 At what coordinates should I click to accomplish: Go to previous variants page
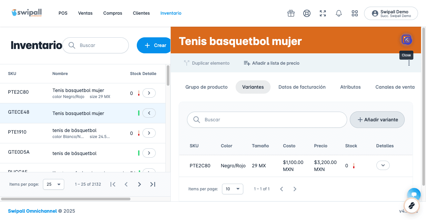[282, 189]
